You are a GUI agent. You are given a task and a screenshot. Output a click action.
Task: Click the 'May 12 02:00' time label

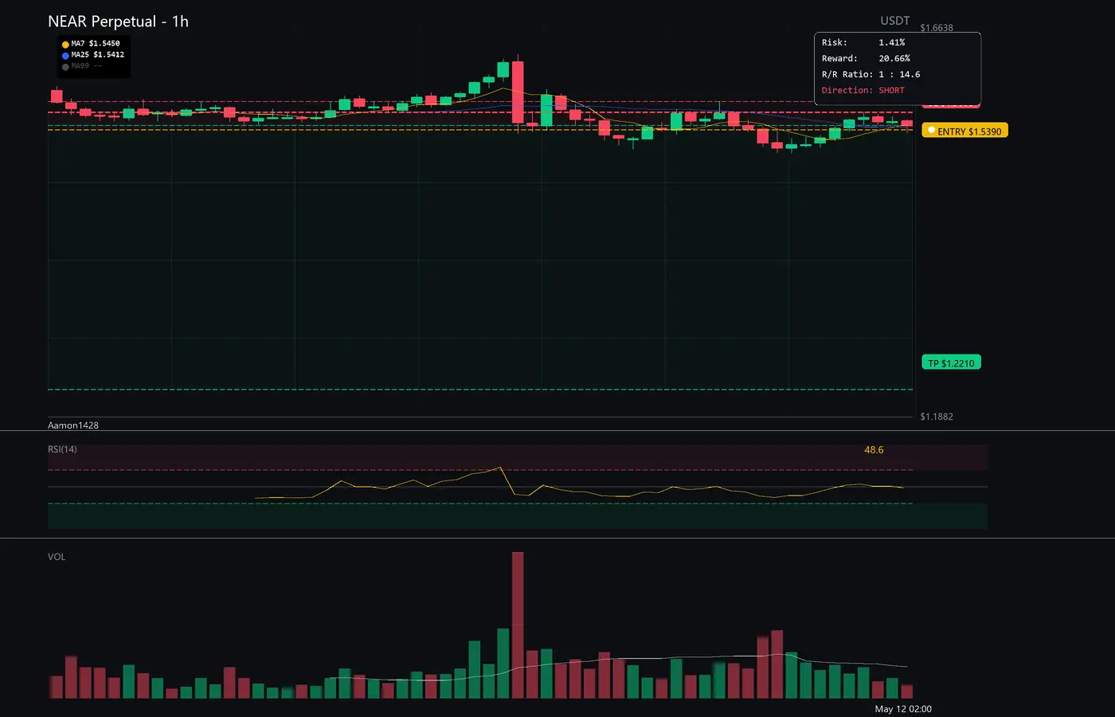[903, 709]
